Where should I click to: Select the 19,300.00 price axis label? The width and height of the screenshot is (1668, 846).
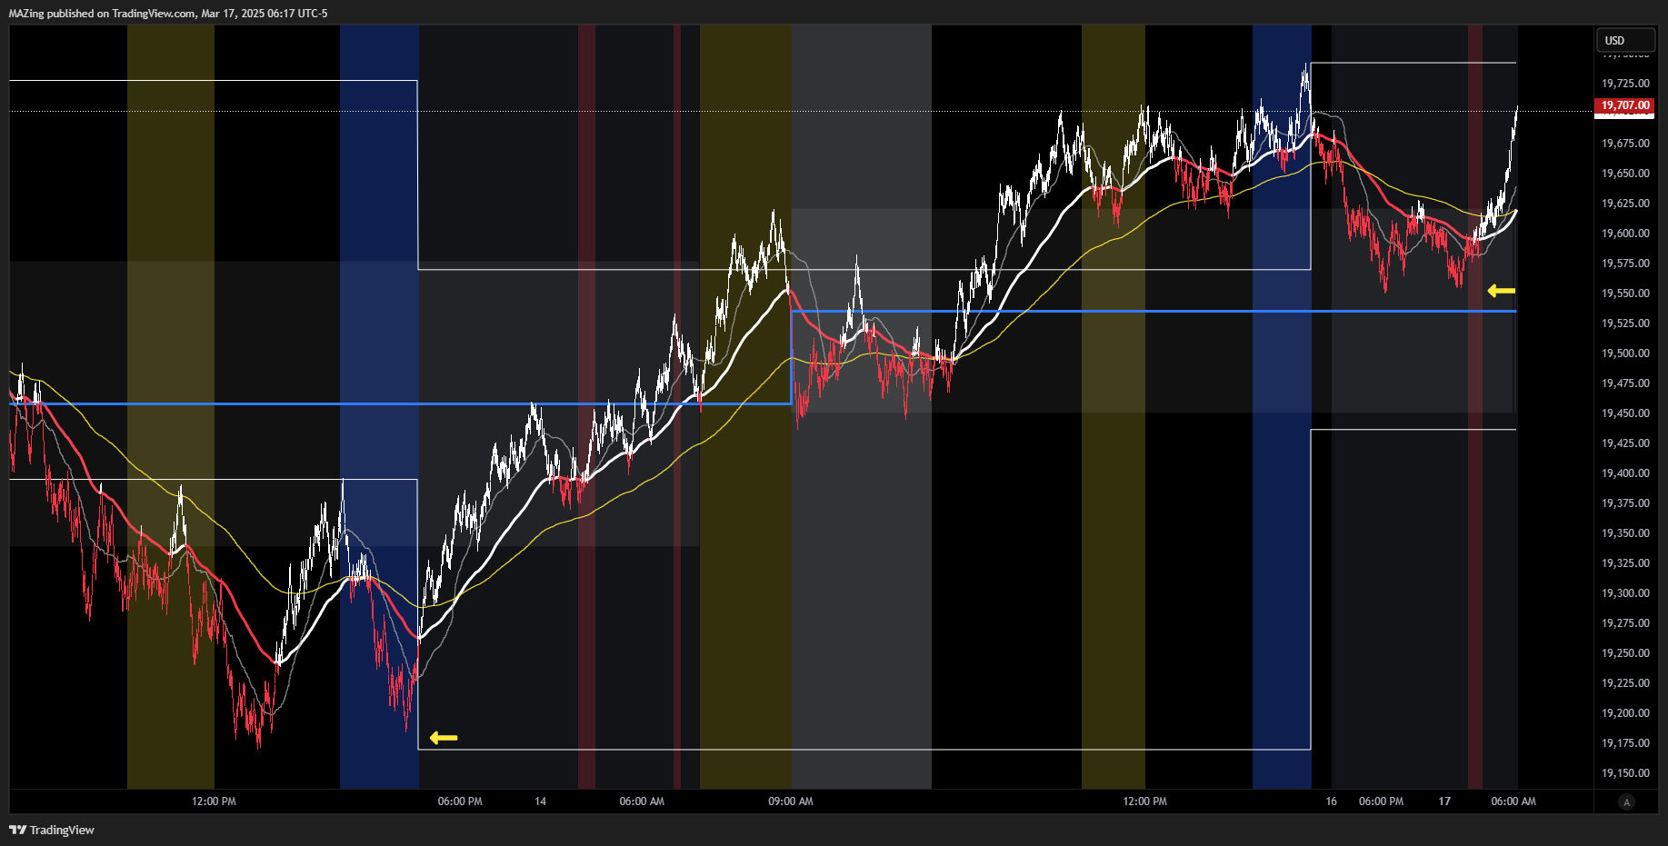[1625, 593]
